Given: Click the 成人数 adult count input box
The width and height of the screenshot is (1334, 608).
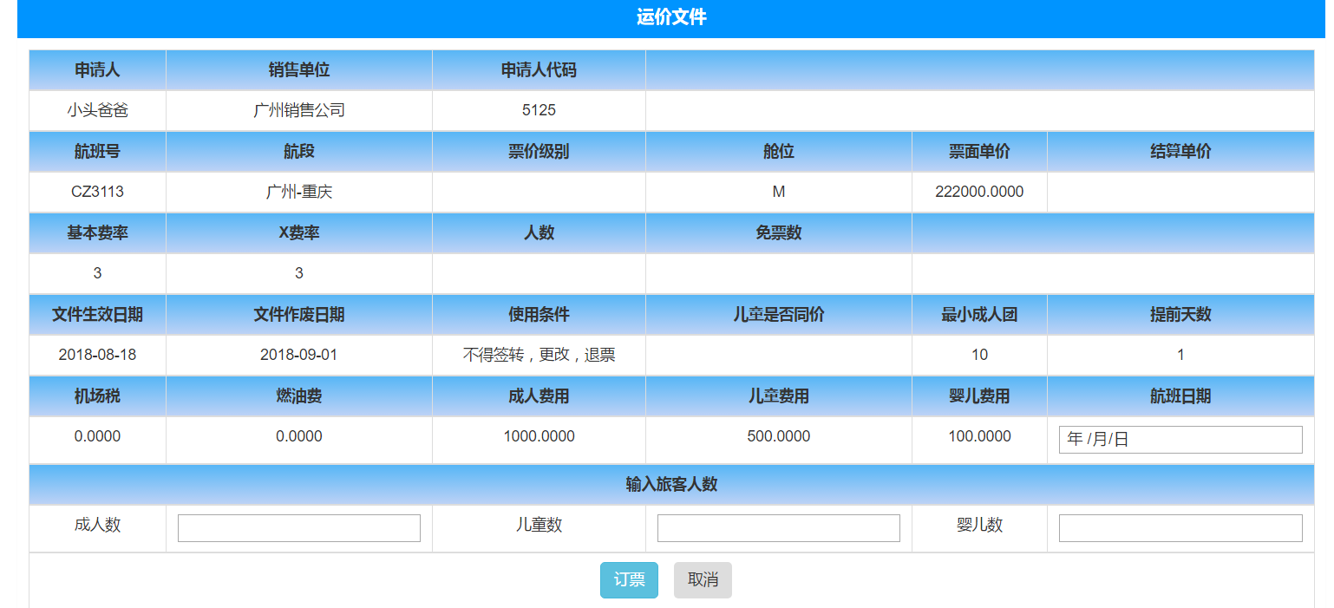Looking at the screenshot, I should click(x=298, y=527).
